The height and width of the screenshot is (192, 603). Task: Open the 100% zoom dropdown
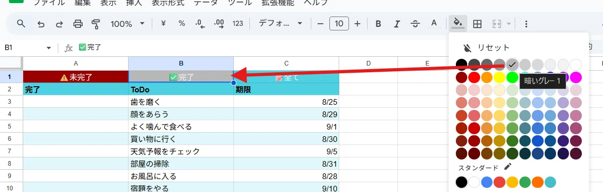coord(128,24)
